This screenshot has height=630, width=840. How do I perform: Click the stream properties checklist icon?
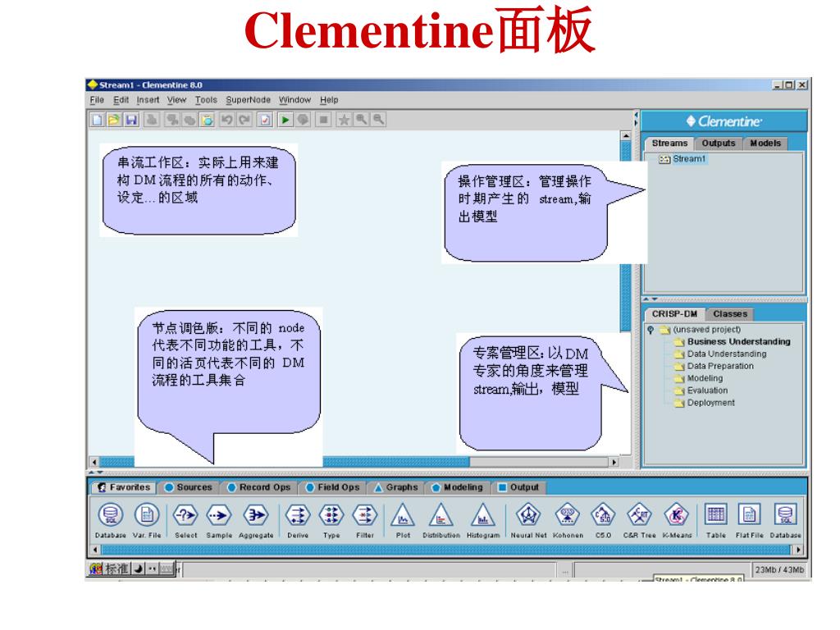pos(265,120)
